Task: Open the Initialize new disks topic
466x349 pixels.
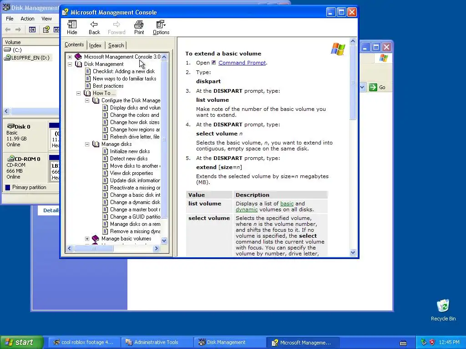Action: coord(130,151)
